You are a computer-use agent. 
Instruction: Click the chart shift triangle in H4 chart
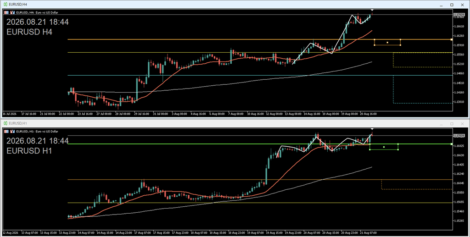point(372,11)
